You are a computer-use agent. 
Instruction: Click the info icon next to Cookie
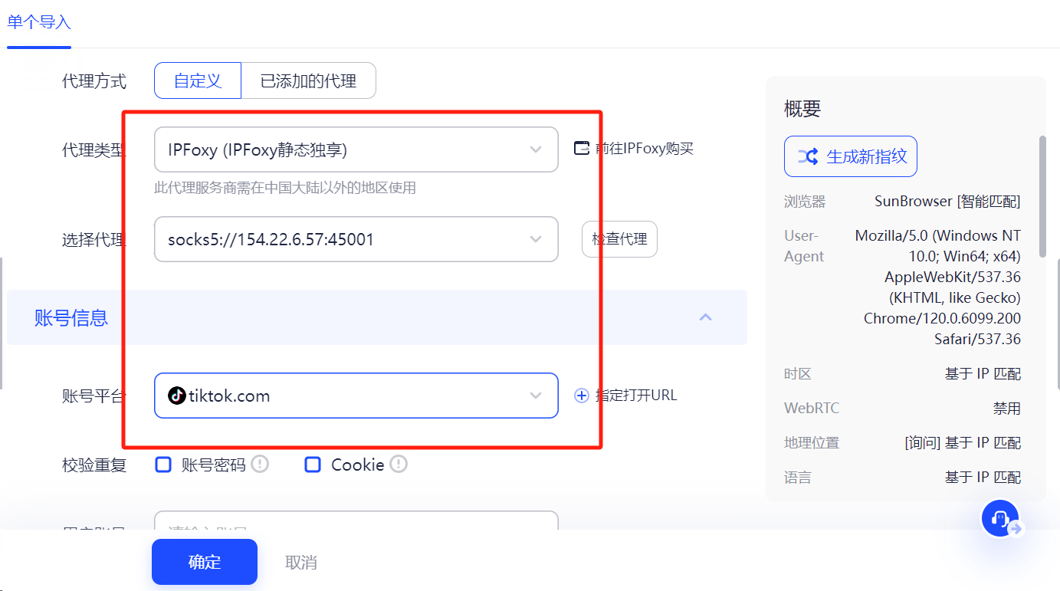399,464
